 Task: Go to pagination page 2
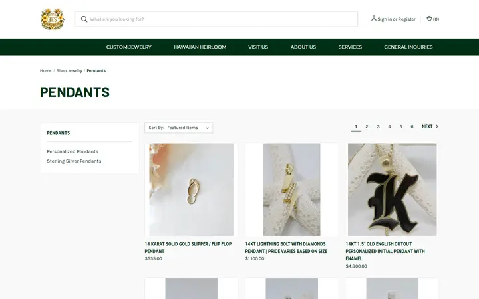[367, 126]
